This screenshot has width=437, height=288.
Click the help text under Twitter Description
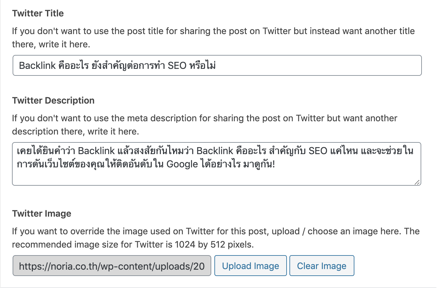click(x=205, y=125)
